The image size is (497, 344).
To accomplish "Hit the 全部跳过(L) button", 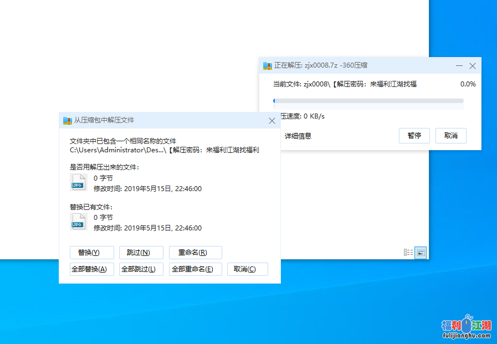I will 141,269.
